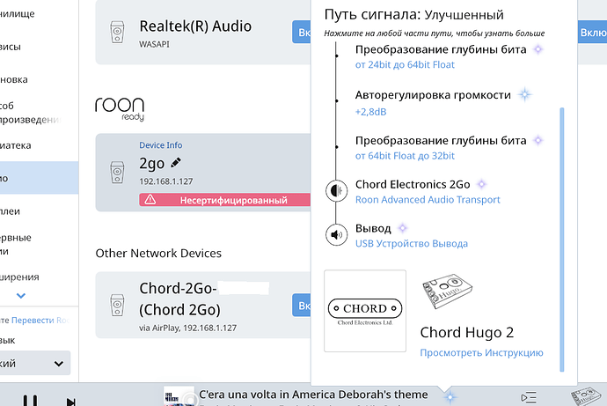Click the Roon Advanced Audio Transport link
Viewport: 607px width, 406px height.
428,200
